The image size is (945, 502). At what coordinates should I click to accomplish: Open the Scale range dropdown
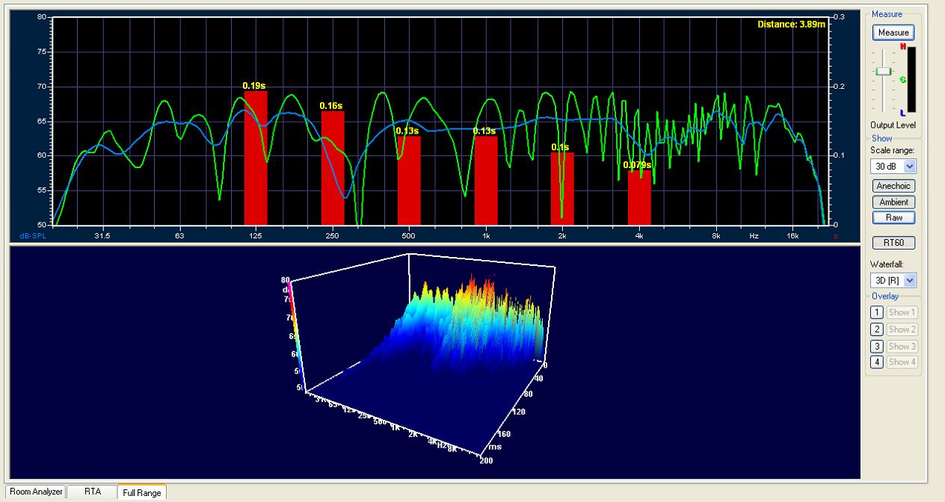(x=893, y=166)
